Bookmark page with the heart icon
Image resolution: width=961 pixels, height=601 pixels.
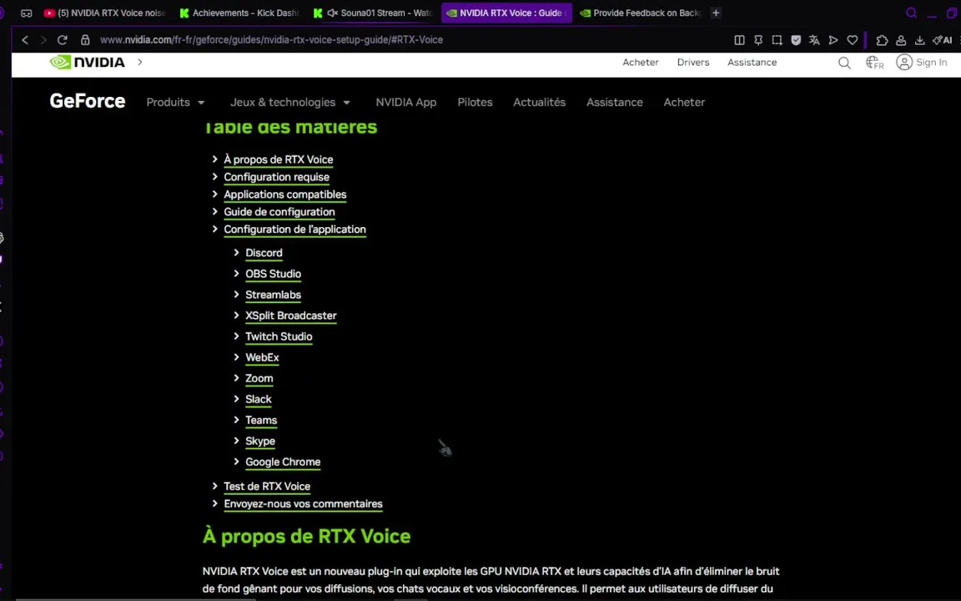[852, 40]
